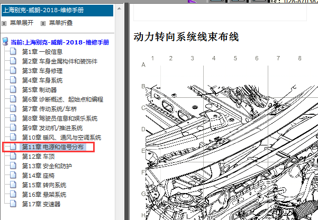The image size is (318, 220).
Task: Click the computer icon beside 当前:上海别克
Action: coord(5,41)
